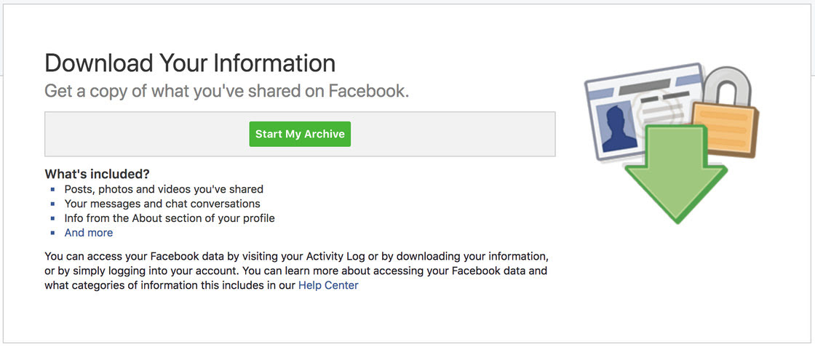Image resolution: width=815 pixels, height=347 pixels.
Task: Click the Start My Archive button
Action: point(300,135)
